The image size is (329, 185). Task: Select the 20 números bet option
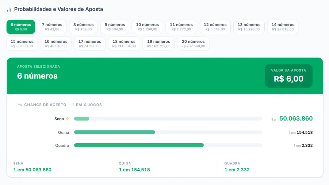[193, 44]
